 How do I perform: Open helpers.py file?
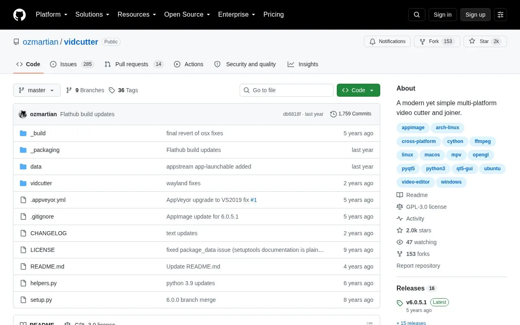[43, 283]
